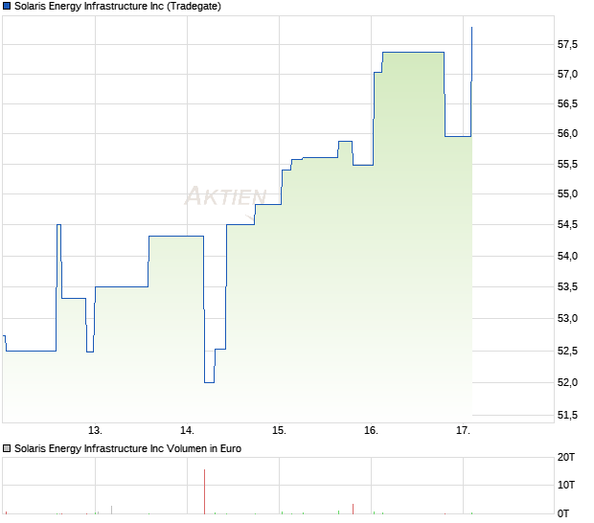Click the '15.' date axis label
This screenshot has height=523, width=594.
coord(279,431)
